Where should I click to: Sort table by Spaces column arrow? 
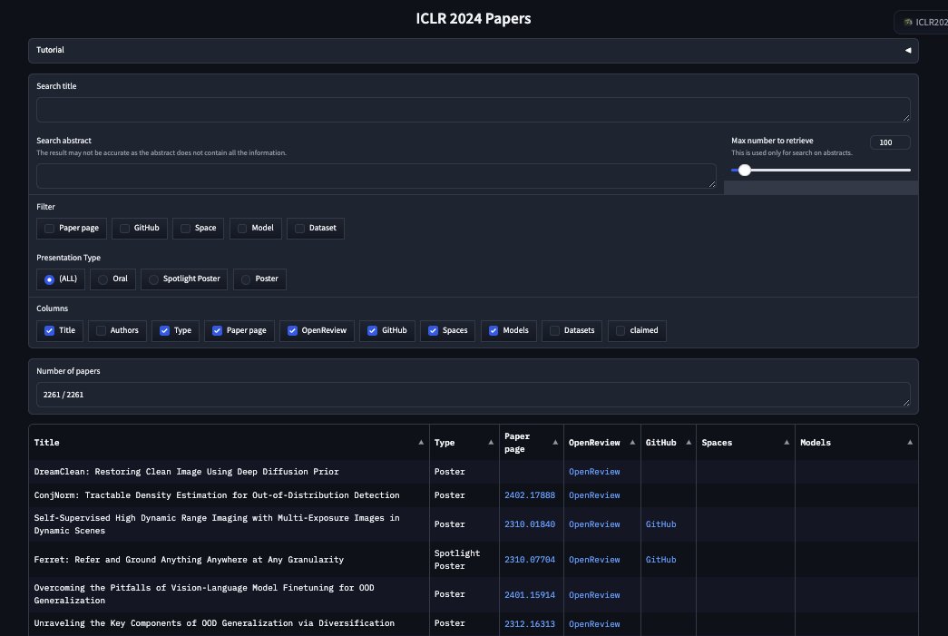click(787, 443)
